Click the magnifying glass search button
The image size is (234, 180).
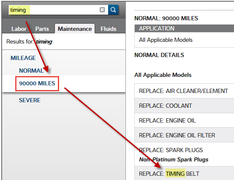coord(113,10)
